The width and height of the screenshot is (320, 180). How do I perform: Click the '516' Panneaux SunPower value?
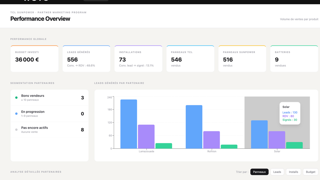[228, 60]
